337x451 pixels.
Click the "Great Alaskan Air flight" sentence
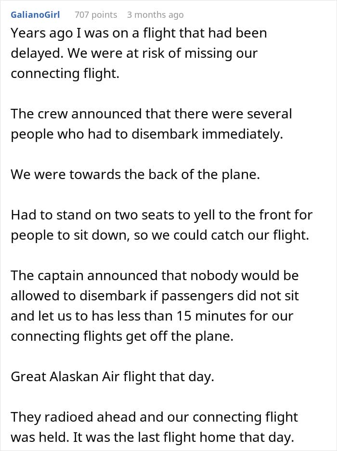click(x=112, y=376)
